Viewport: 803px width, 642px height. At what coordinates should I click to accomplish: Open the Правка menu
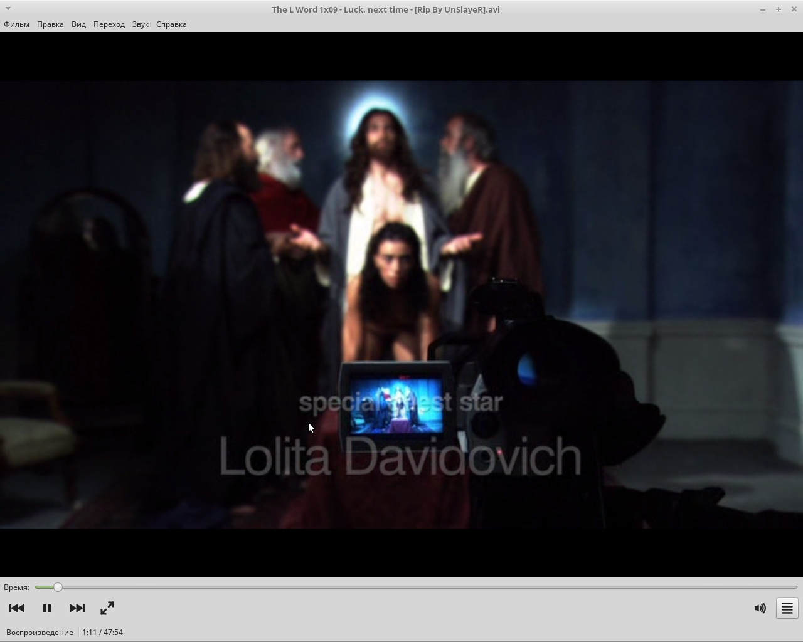click(x=50, y=24)
